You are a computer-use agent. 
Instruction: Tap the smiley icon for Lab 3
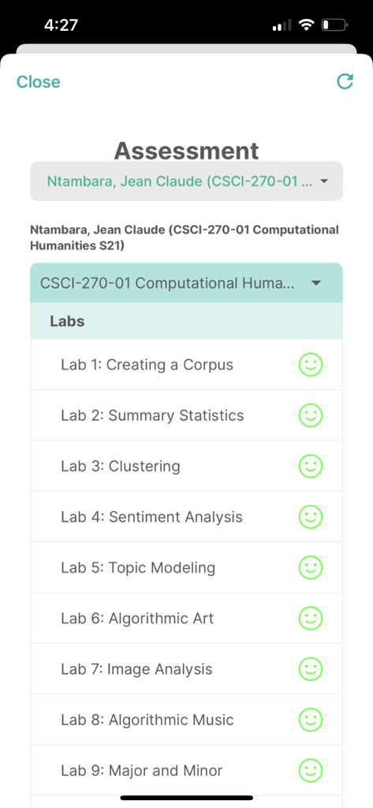(311, 466)
